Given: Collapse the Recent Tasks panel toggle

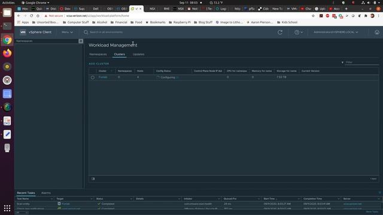Looking at the screenshot, I should pyautogui.click(x=379, y=192).
